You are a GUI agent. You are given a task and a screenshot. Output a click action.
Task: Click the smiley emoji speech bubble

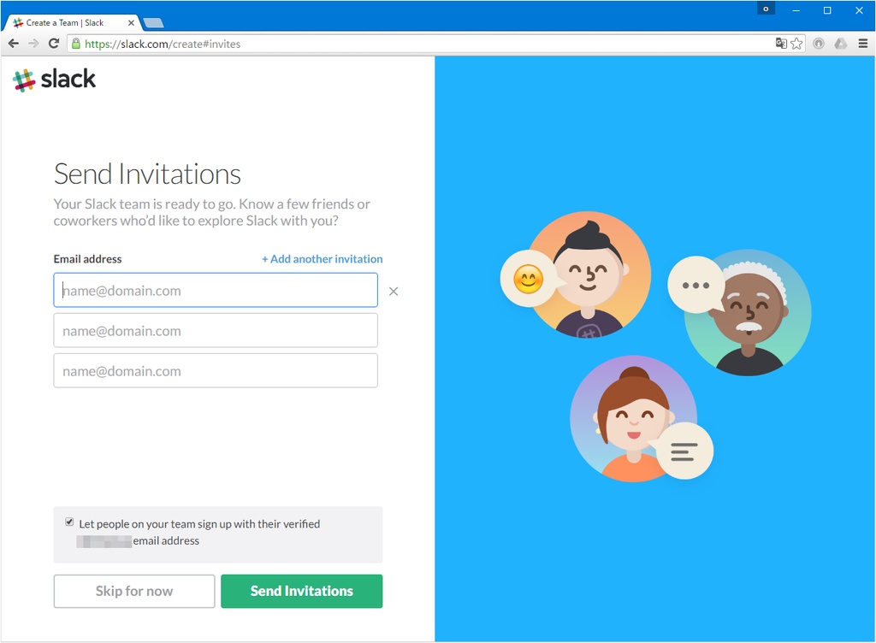[528, 279]
